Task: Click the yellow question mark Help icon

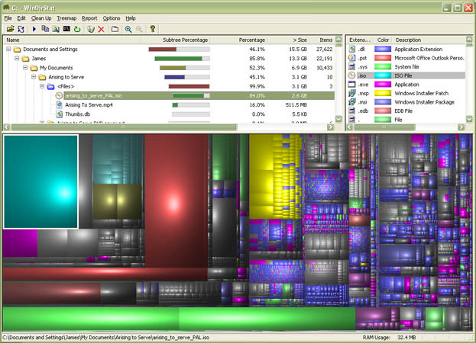Action: tap(152, 29)
